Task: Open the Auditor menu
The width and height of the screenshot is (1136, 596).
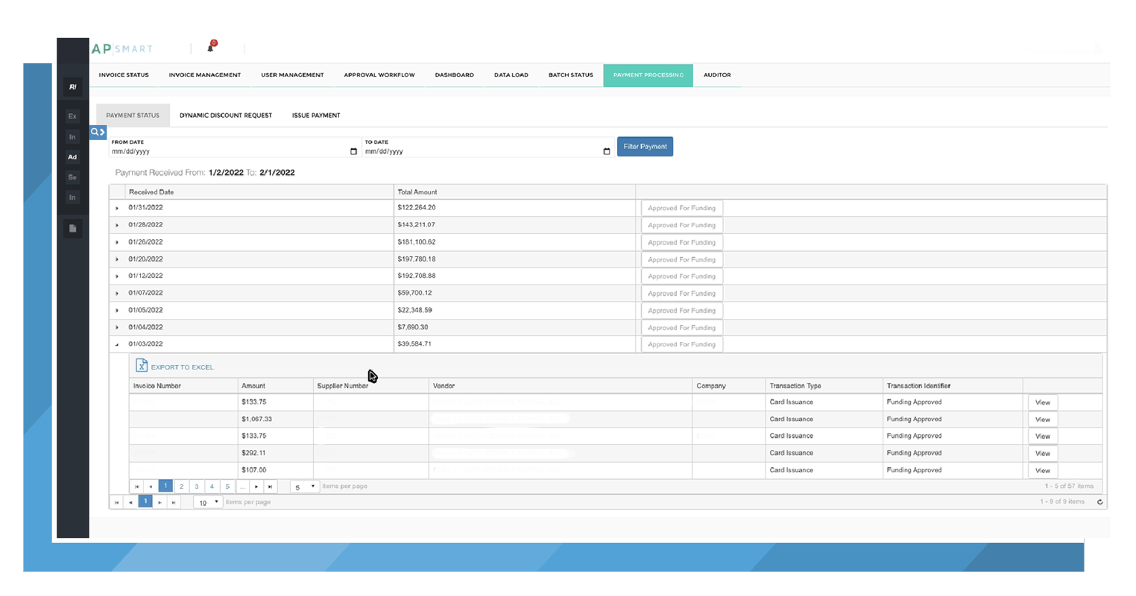Action: [x=717, y=74]
